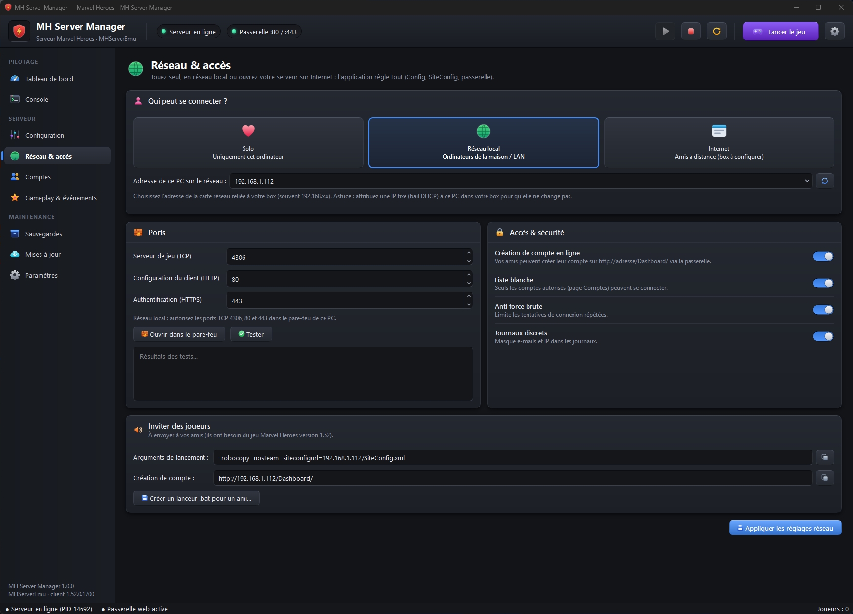Choose the Solo connection mode
Screen dimensions: 853x614
(248, 143)
